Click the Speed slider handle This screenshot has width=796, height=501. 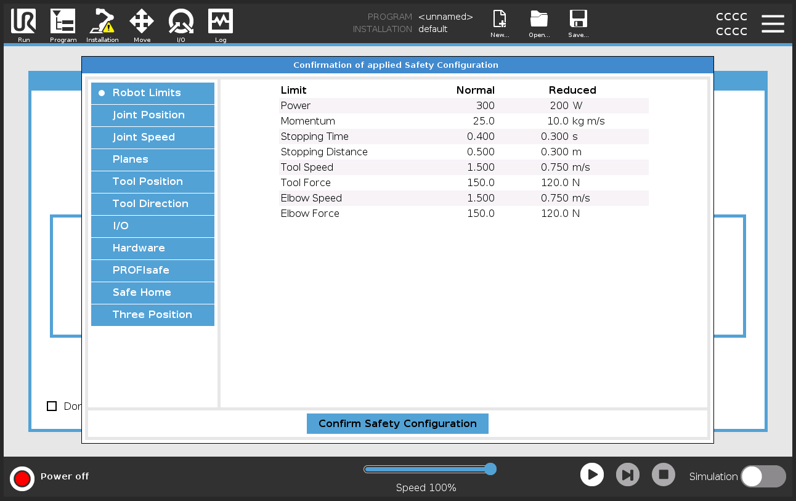point(490,469)
